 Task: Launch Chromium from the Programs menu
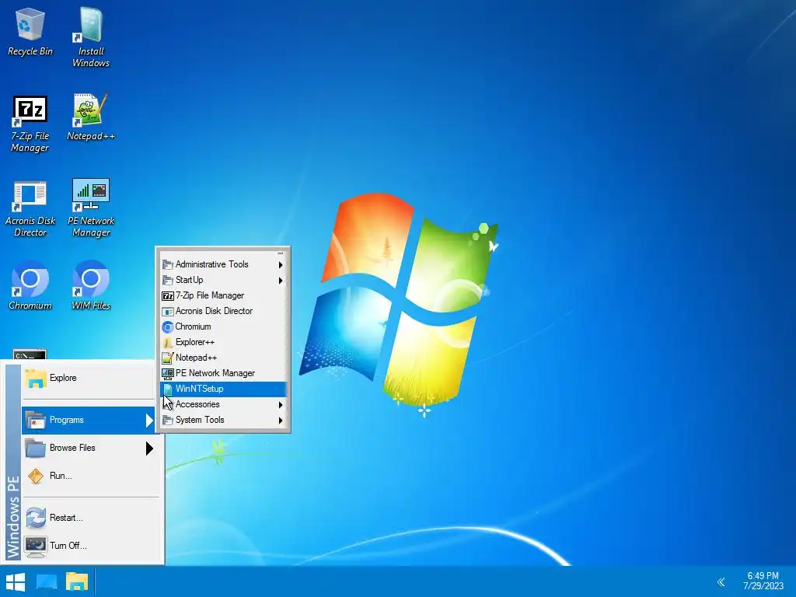pos(223,326)
